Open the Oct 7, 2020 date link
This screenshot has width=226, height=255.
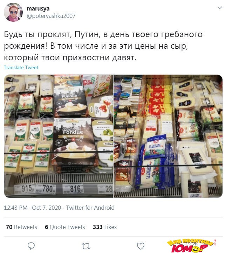47,208
